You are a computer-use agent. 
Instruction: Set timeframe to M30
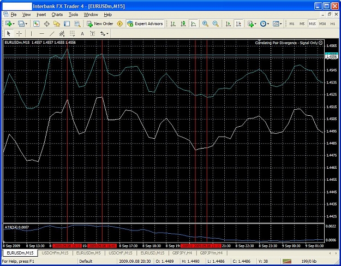pos(322,23)
